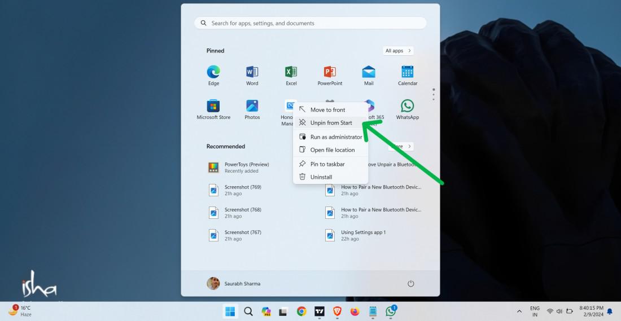The width and height of the screenshot is (621, 321).
Task: Open TradingView app on taskbar
Action: [x=320, y=311]
